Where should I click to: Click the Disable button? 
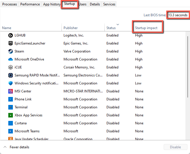pyautogui.click(x=175, y=147)
